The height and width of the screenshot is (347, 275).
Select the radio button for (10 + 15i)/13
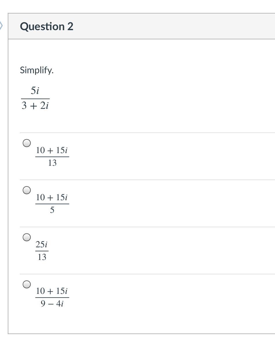[x=27, y=143]
